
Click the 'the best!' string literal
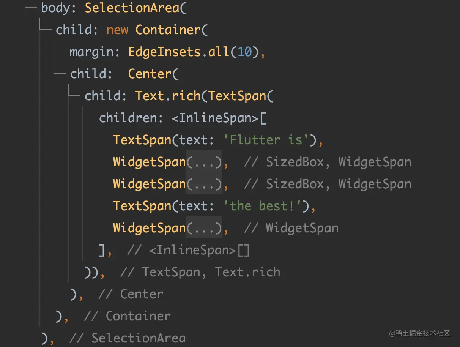click(x=263, y=206)
